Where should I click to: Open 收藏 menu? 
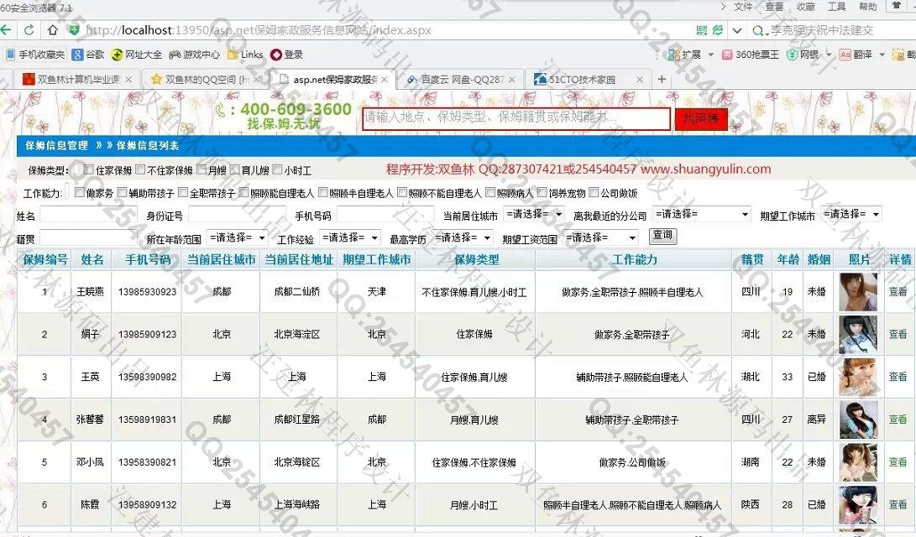tap(805, 7)
